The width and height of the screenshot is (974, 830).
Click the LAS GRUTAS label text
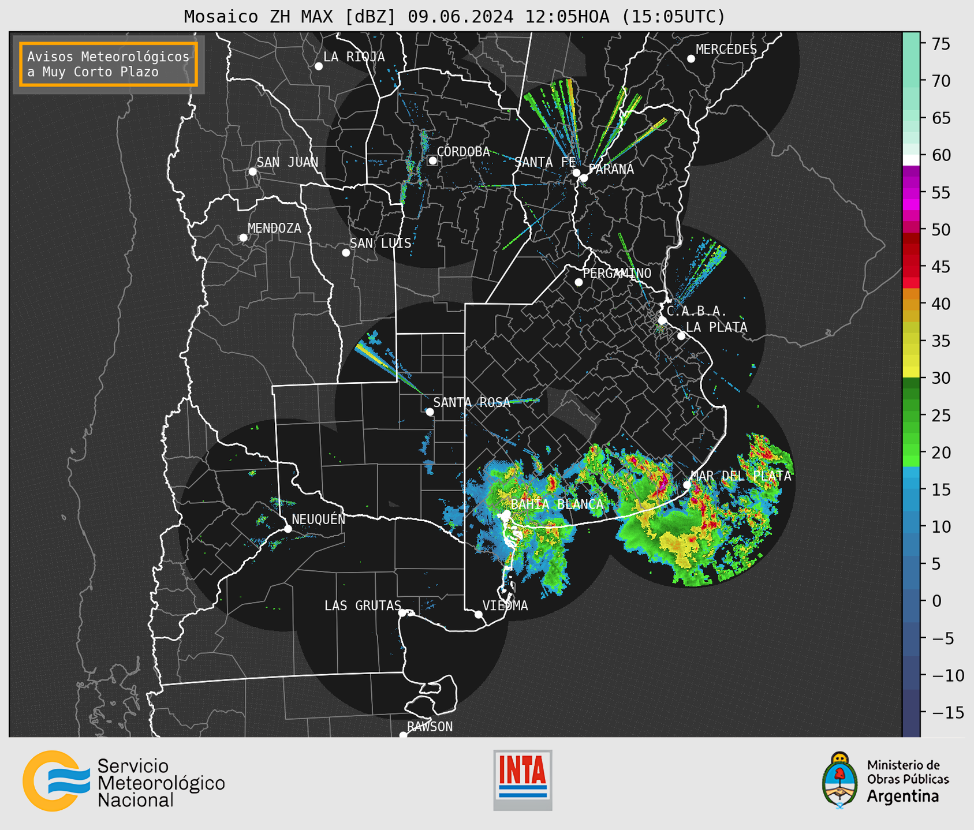click(363, 605)
